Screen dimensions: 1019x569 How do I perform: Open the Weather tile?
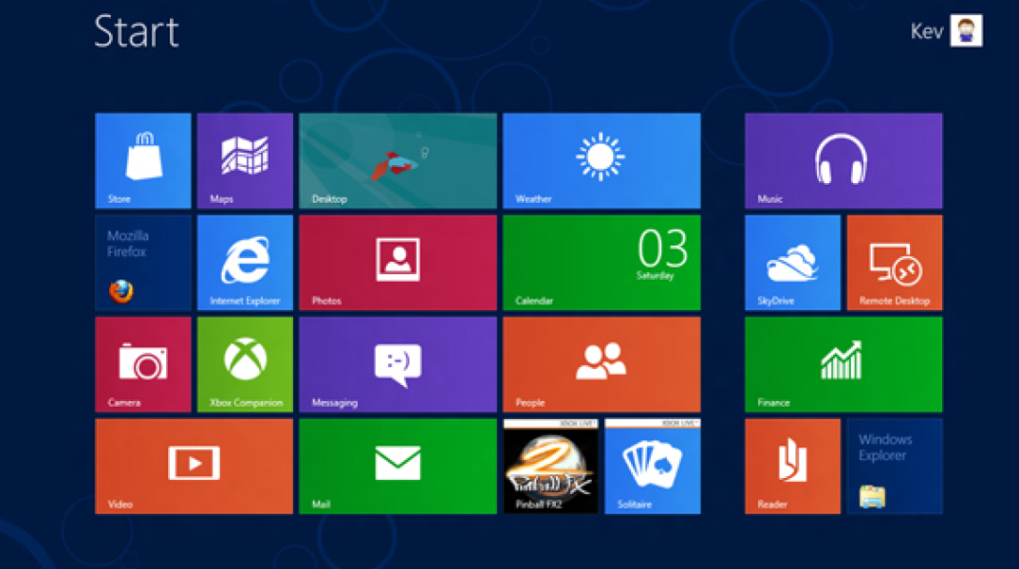pyautogui.click(x=602, y=160)
